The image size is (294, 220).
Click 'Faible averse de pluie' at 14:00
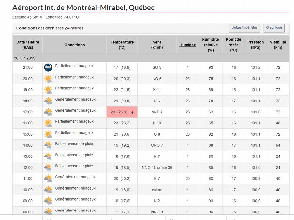click(74, 144)
